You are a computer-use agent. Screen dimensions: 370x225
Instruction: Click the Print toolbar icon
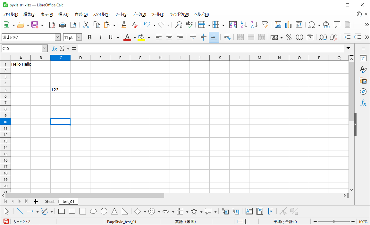click(x=63, y=25)
